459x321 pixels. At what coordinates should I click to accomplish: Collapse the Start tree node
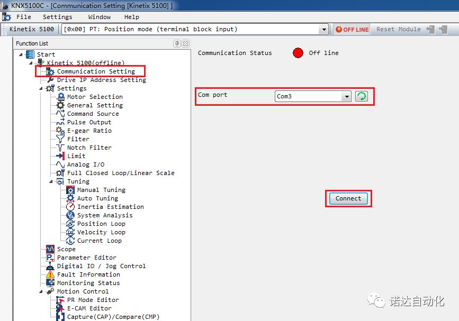point(21,54)
